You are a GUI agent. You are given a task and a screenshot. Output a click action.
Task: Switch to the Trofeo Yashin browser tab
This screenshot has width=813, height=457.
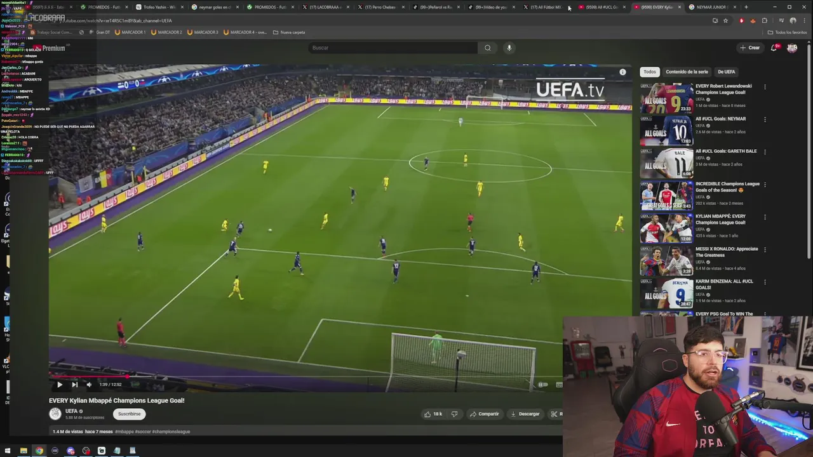click(x=159, y=7)
